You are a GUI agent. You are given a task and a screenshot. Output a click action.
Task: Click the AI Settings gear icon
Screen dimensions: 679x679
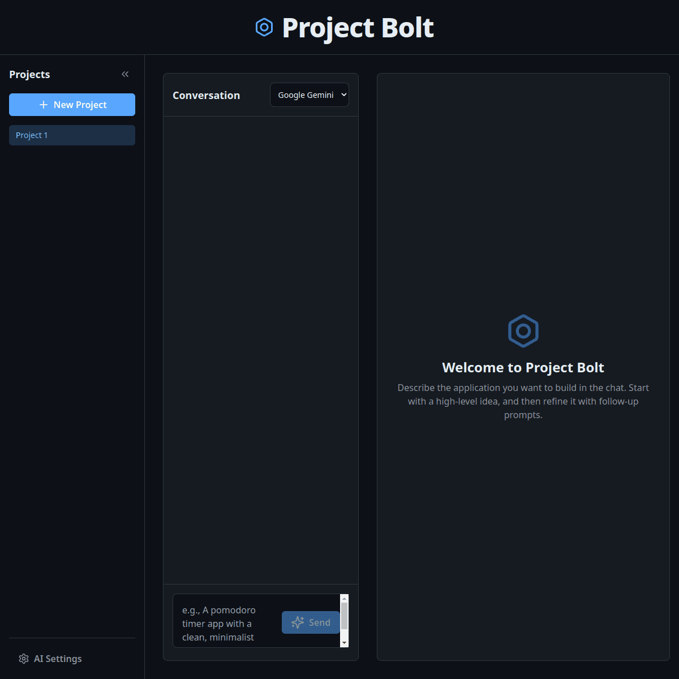[24, 659]
